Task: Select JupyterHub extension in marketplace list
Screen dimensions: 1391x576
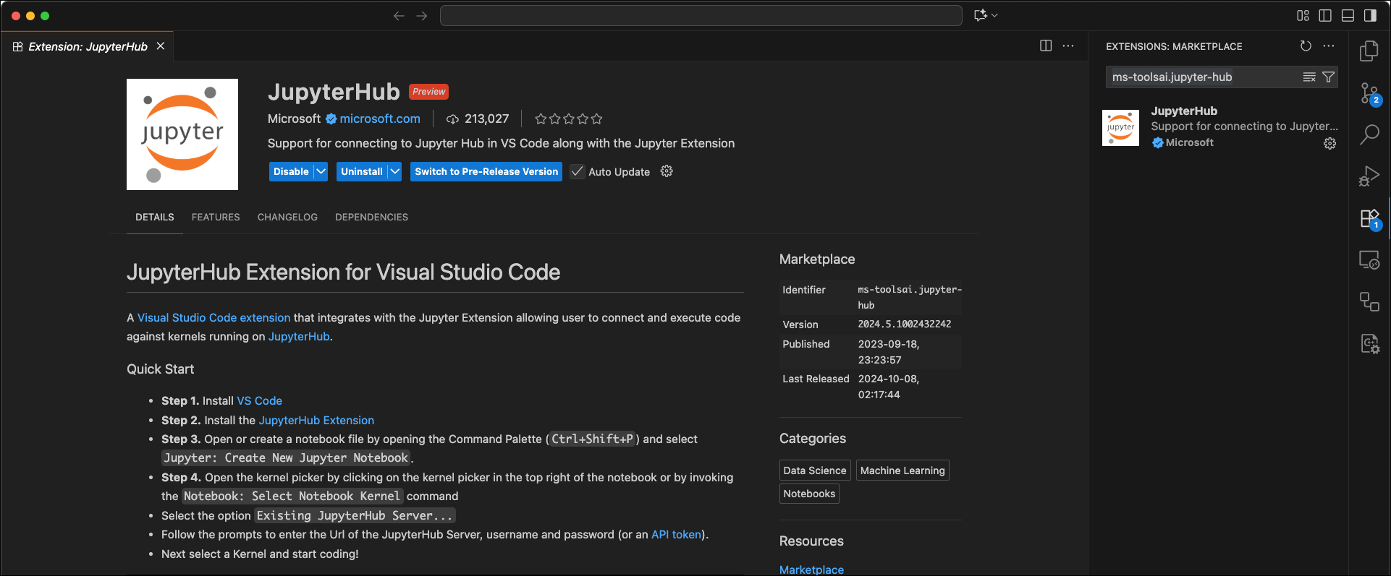Action: pyautogui.click(x=1219, y=127)
